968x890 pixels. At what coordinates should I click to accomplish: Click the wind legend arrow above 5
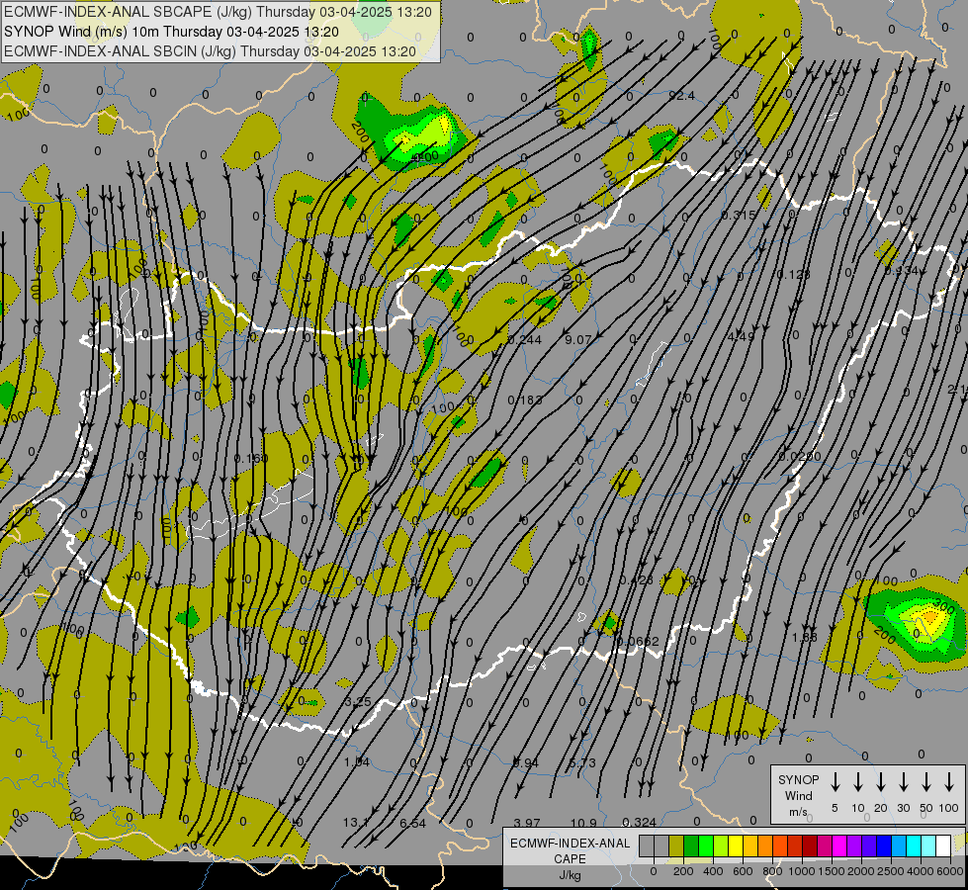[835, 782]
